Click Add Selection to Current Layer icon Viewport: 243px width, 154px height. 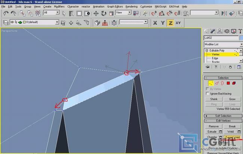point(79,23)
